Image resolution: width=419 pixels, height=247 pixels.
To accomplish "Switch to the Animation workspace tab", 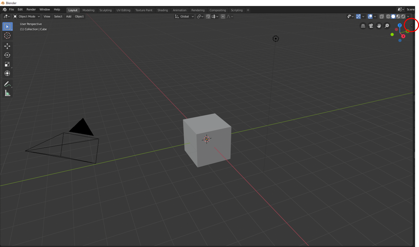I will [179, 10].
